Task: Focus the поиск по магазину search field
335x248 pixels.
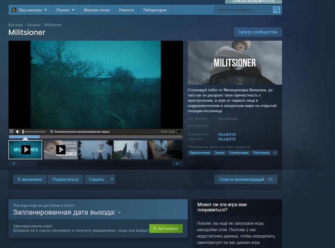Action: 244,10
